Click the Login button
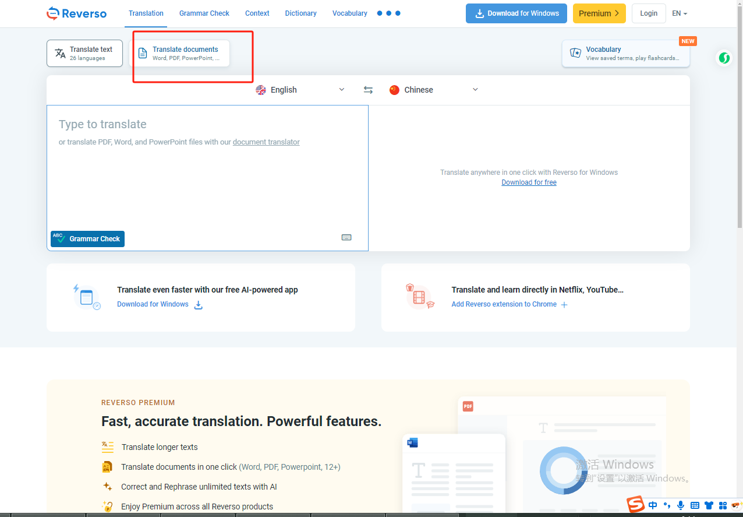 coord(649,13)
